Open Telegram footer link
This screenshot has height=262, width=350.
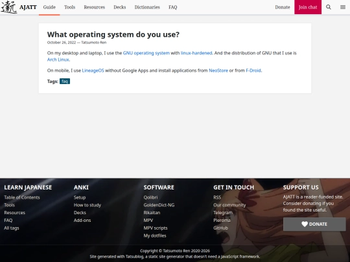pyautogui.click(x=223, y=213)
